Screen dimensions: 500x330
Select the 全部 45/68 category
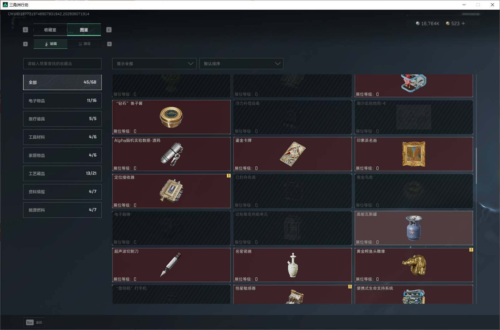pyautogui.click(x=62, y=82)
